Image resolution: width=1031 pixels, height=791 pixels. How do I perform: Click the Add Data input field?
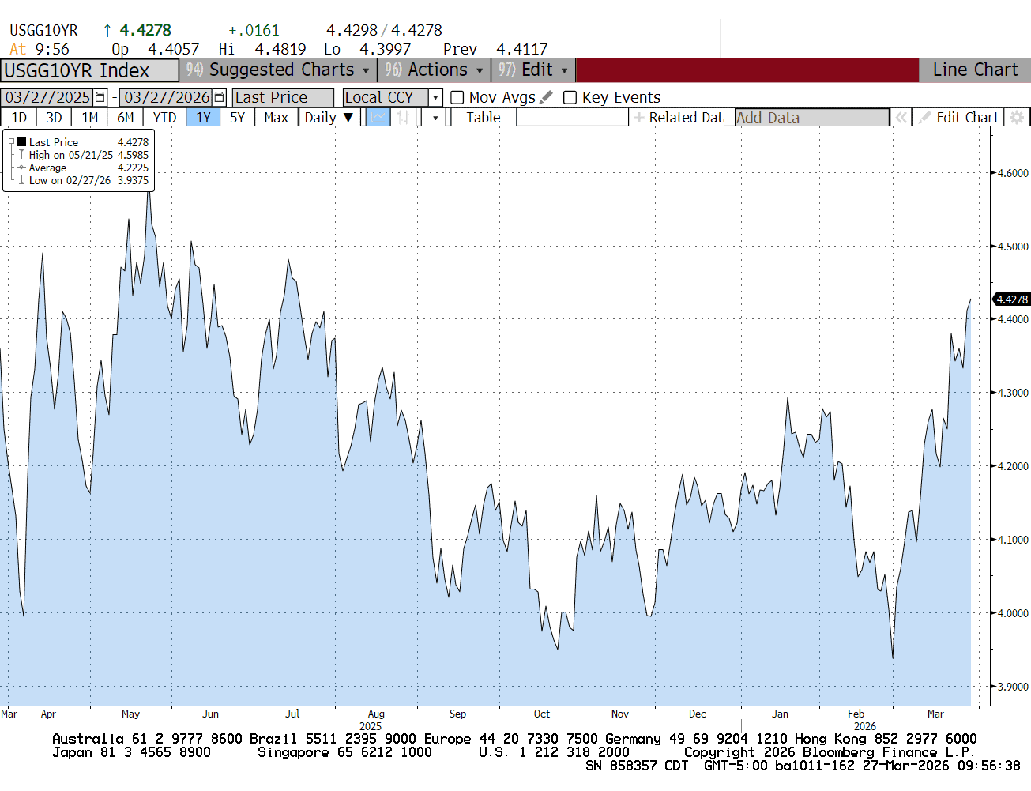point(811,118)
